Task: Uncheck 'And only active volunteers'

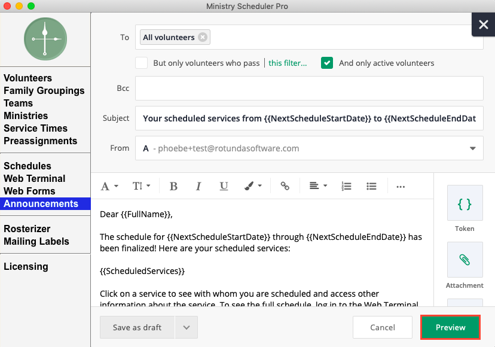Action: click(x=327, y=63)
